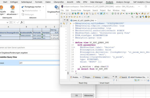
Task: Click the Last Edit Location icon in Eclipse
Action: pos(72,17)
